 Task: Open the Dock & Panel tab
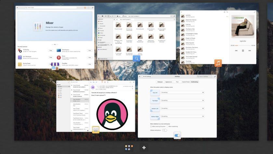click(x=186, y=82)
